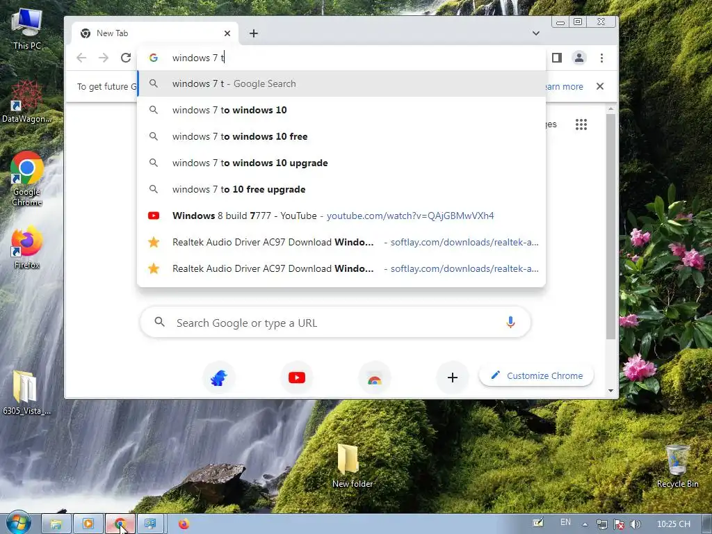Open the Chrome Web Store shortcut tile
The image size is (712, 534).
(x=375, y=378)
